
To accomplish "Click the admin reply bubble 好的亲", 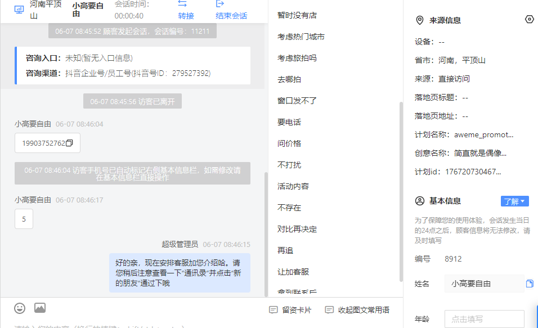I will point(180,273).
